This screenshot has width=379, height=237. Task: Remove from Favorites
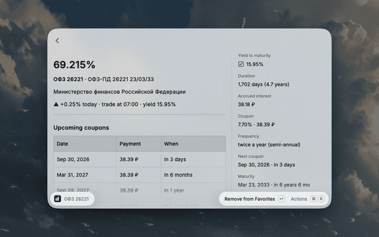[250, 199]
